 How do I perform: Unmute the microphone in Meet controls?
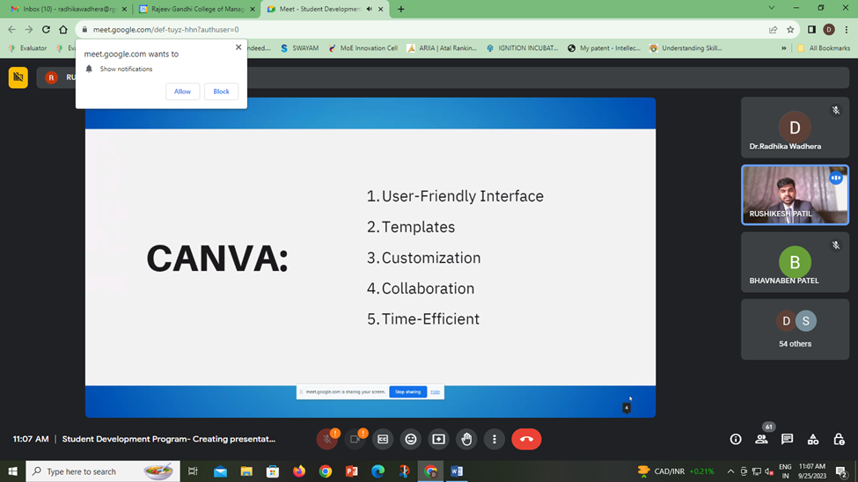pos(327,439)
